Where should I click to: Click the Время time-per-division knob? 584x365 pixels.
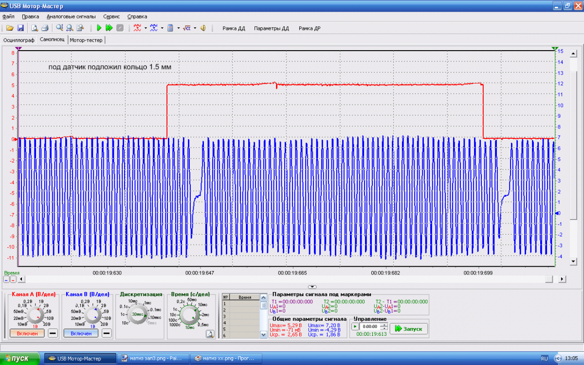coord(189,316)
